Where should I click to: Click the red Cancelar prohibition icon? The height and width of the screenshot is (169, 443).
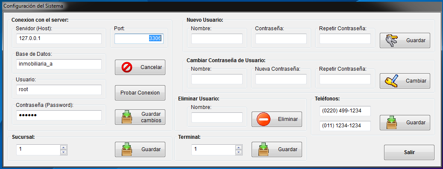coord(126,67)
